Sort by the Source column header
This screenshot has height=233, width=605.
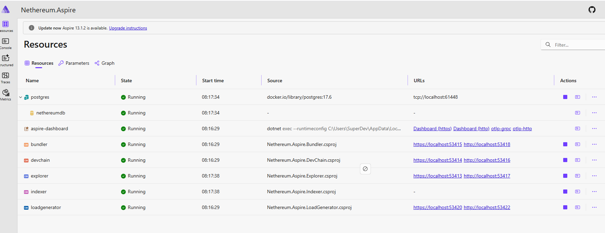coord(275,81)
